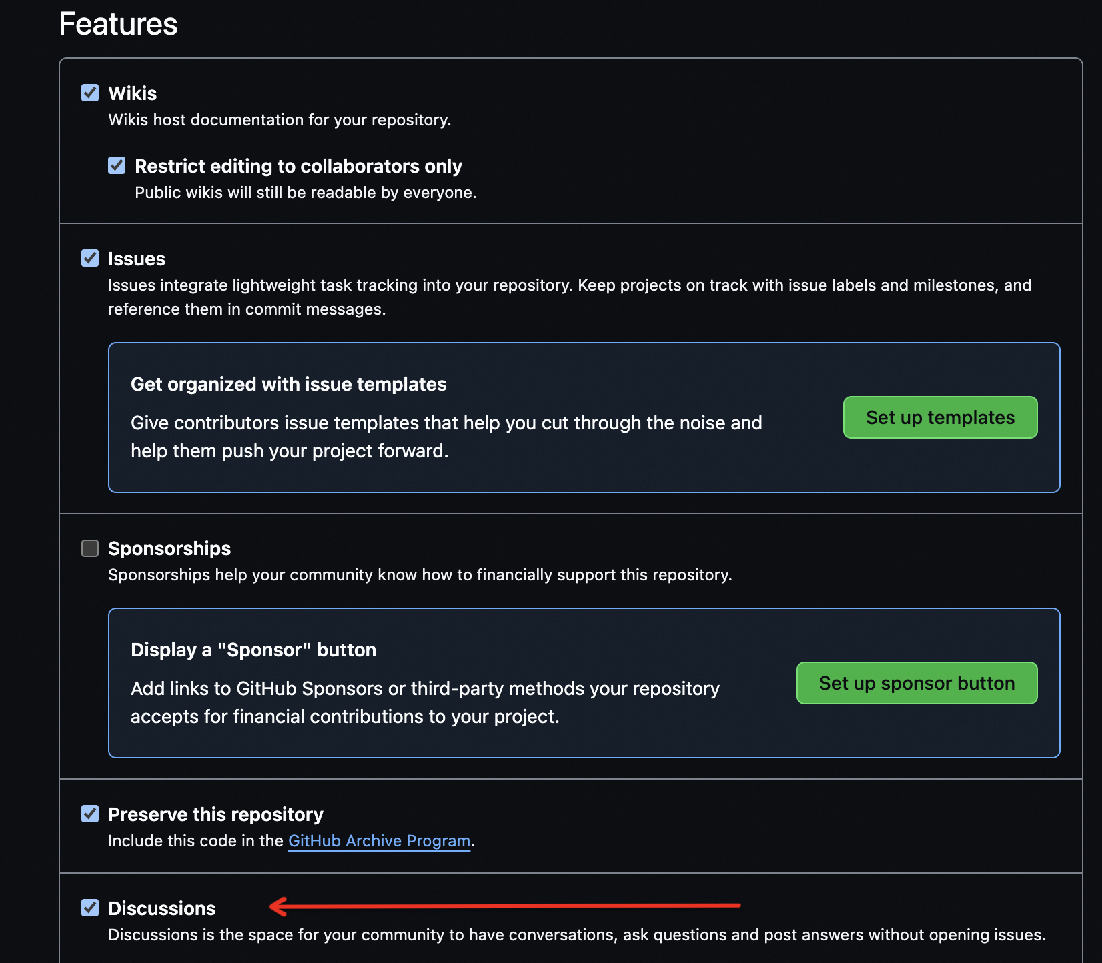Viewport: 1102px width, 963px height.
Task: Toggle Restrict editing to collaborators only checkbox
Action: coord(117,165)
